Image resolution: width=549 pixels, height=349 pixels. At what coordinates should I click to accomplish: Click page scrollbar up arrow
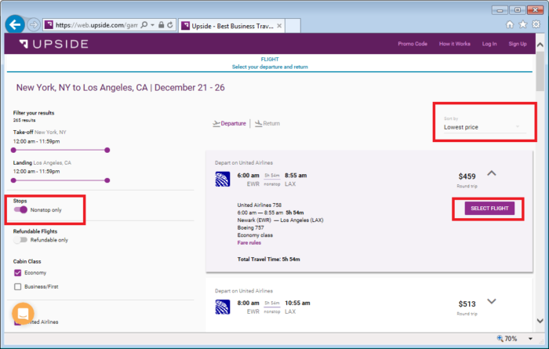point(540,45)
